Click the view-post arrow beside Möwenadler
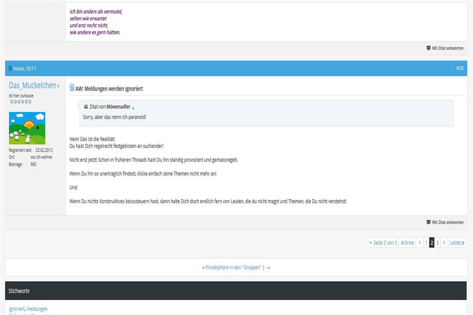The image size is (473, 315). 133,108
